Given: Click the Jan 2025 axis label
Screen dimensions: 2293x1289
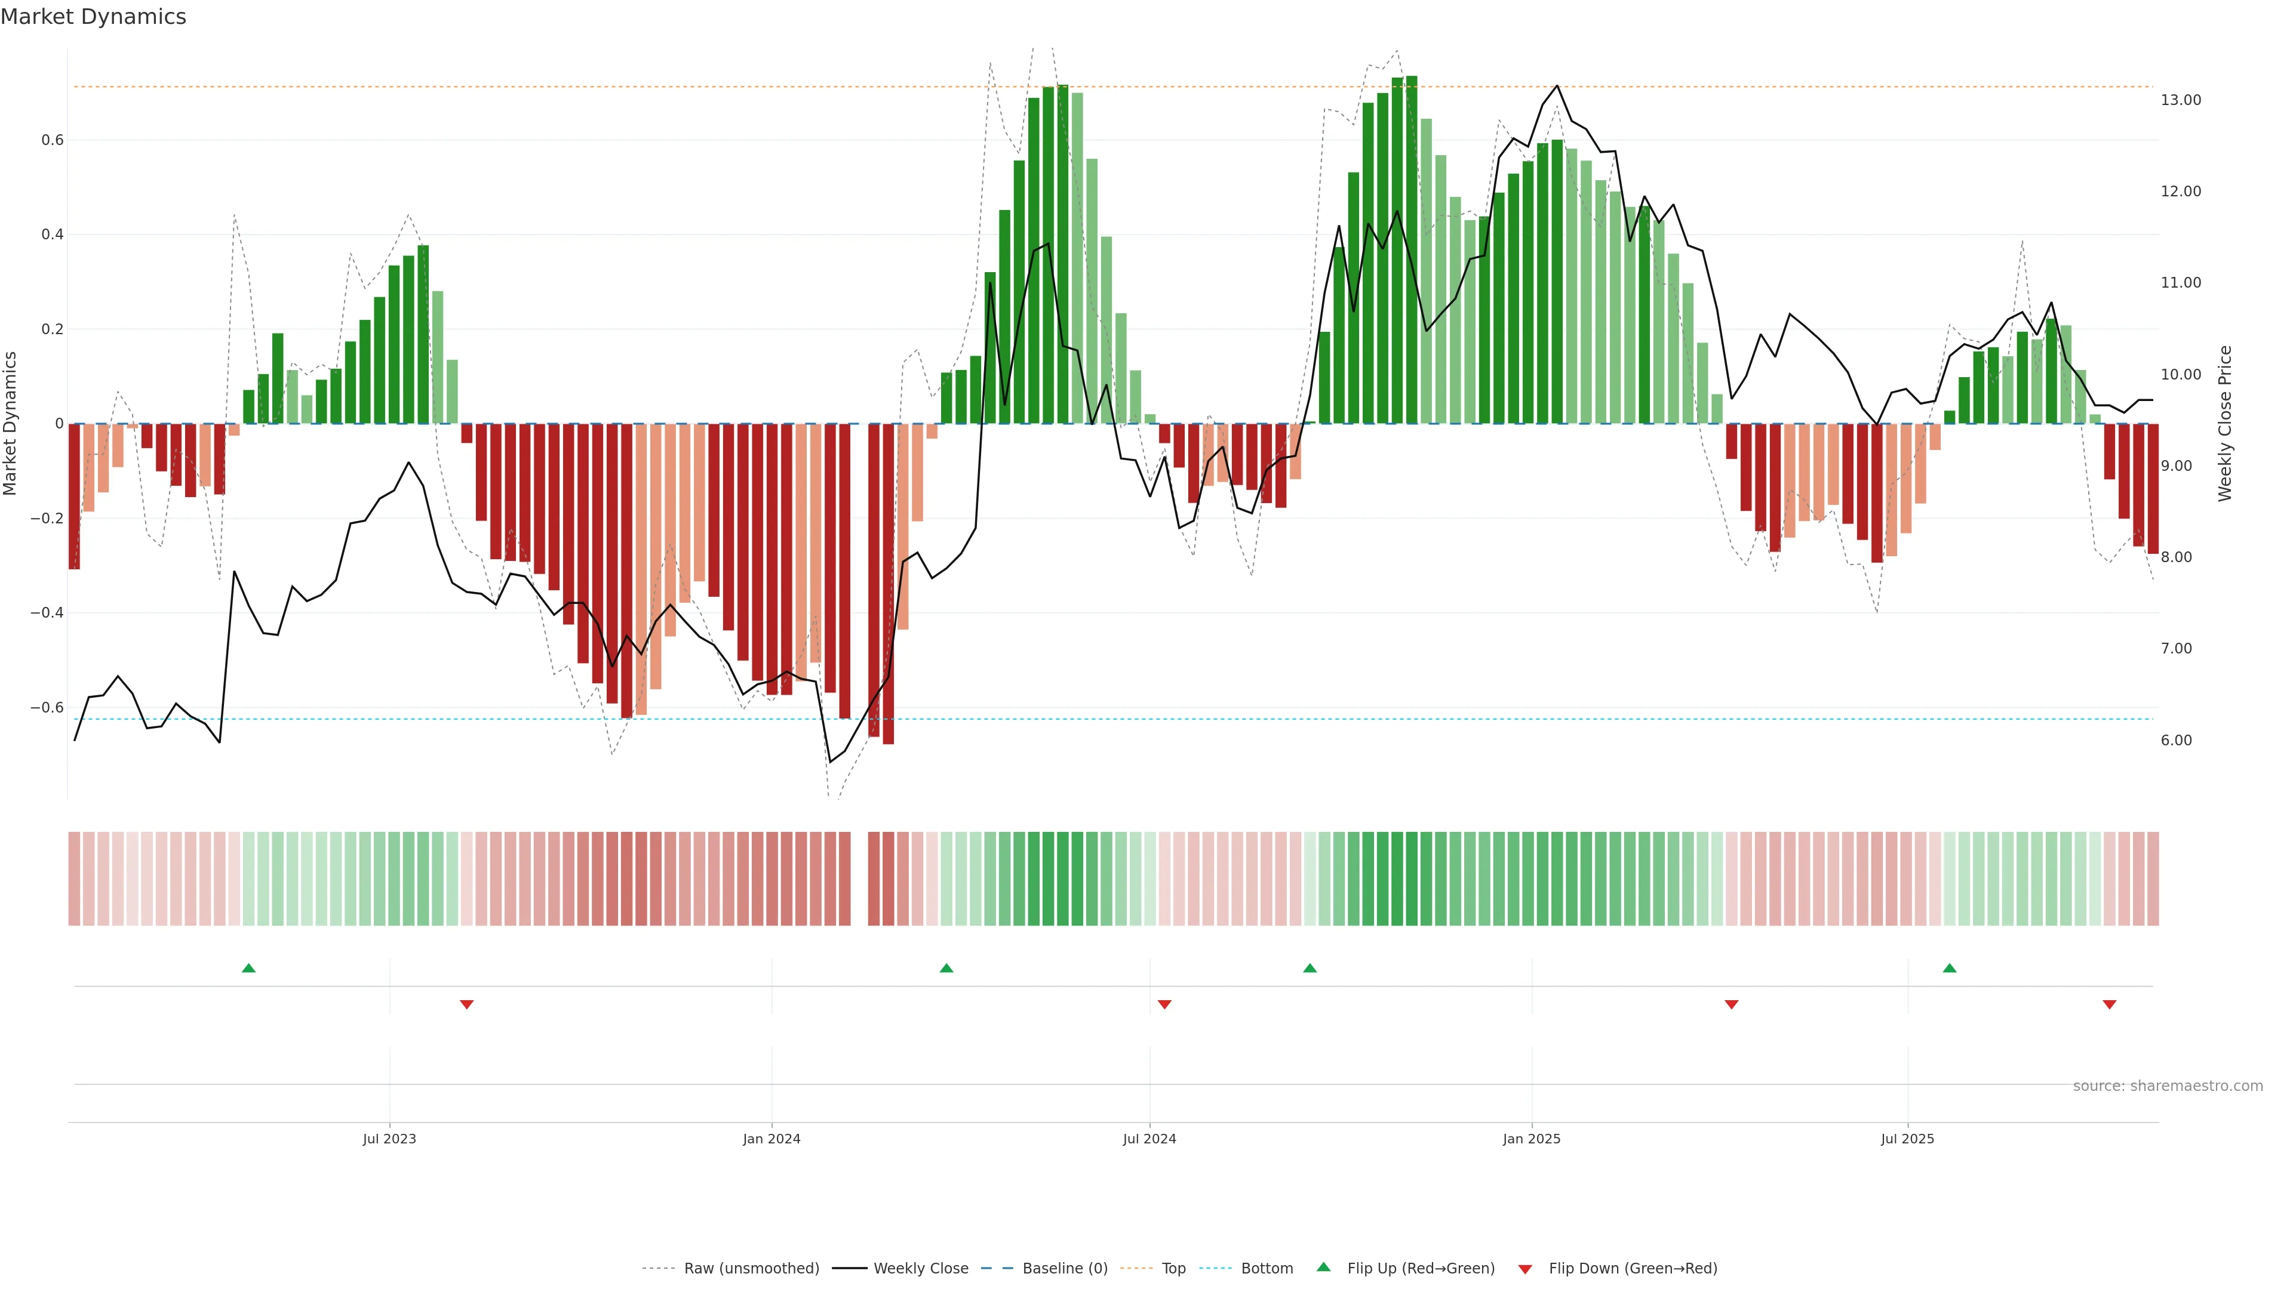Looking at the screenshot, I should click(x=1531, y=1139).
